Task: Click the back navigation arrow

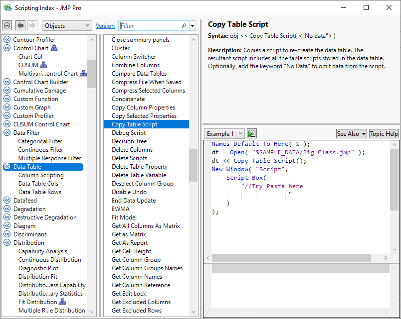Action: click(20, 25)
